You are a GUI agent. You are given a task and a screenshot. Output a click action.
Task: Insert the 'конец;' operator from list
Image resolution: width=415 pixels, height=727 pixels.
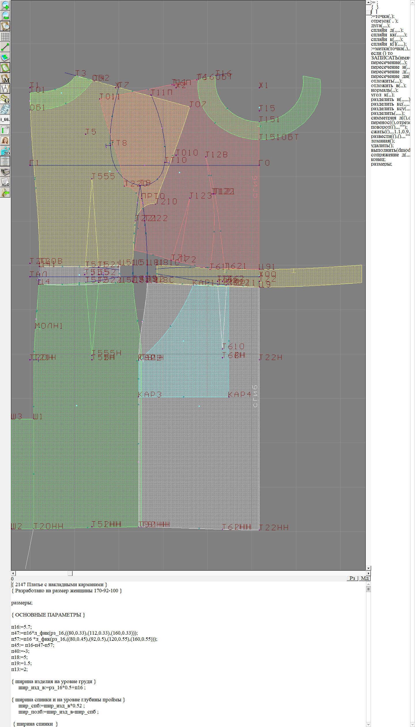378,160
